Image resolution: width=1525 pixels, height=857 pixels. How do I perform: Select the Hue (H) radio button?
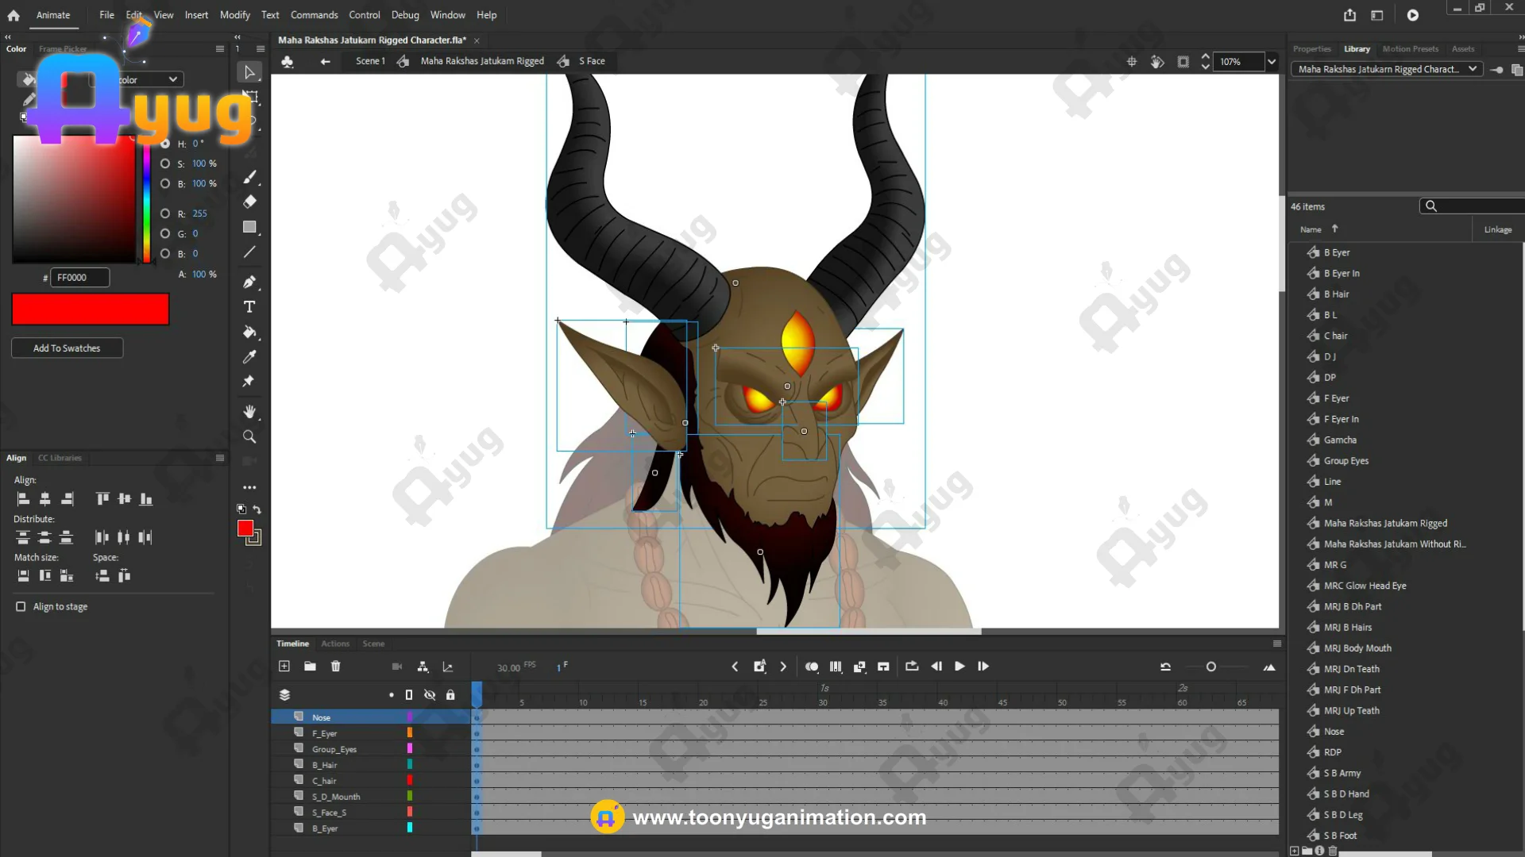click(x=165, y=144)
